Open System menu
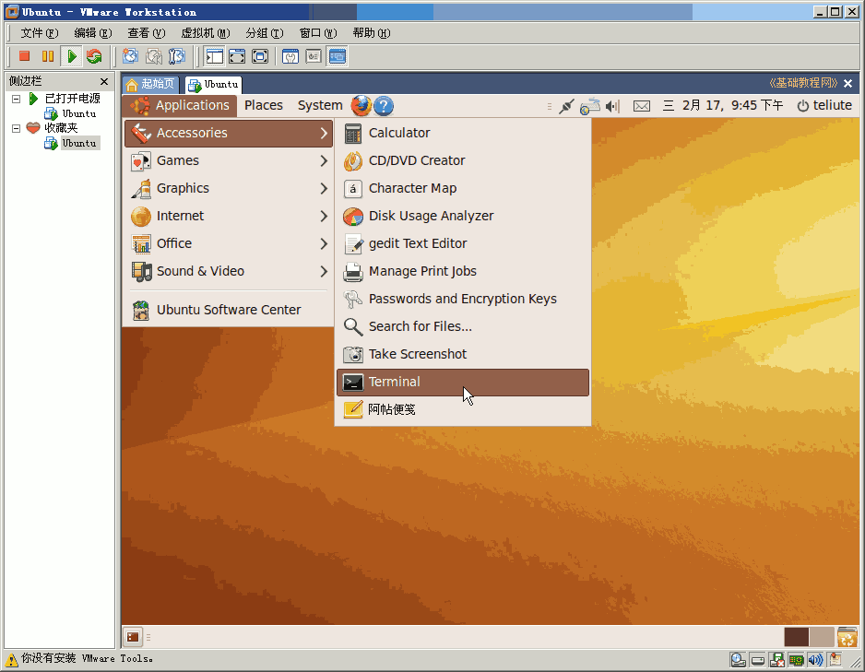Image resolution: width=865 pixels, height=672 pixels. pyautogui.click(x=320, y=105)
